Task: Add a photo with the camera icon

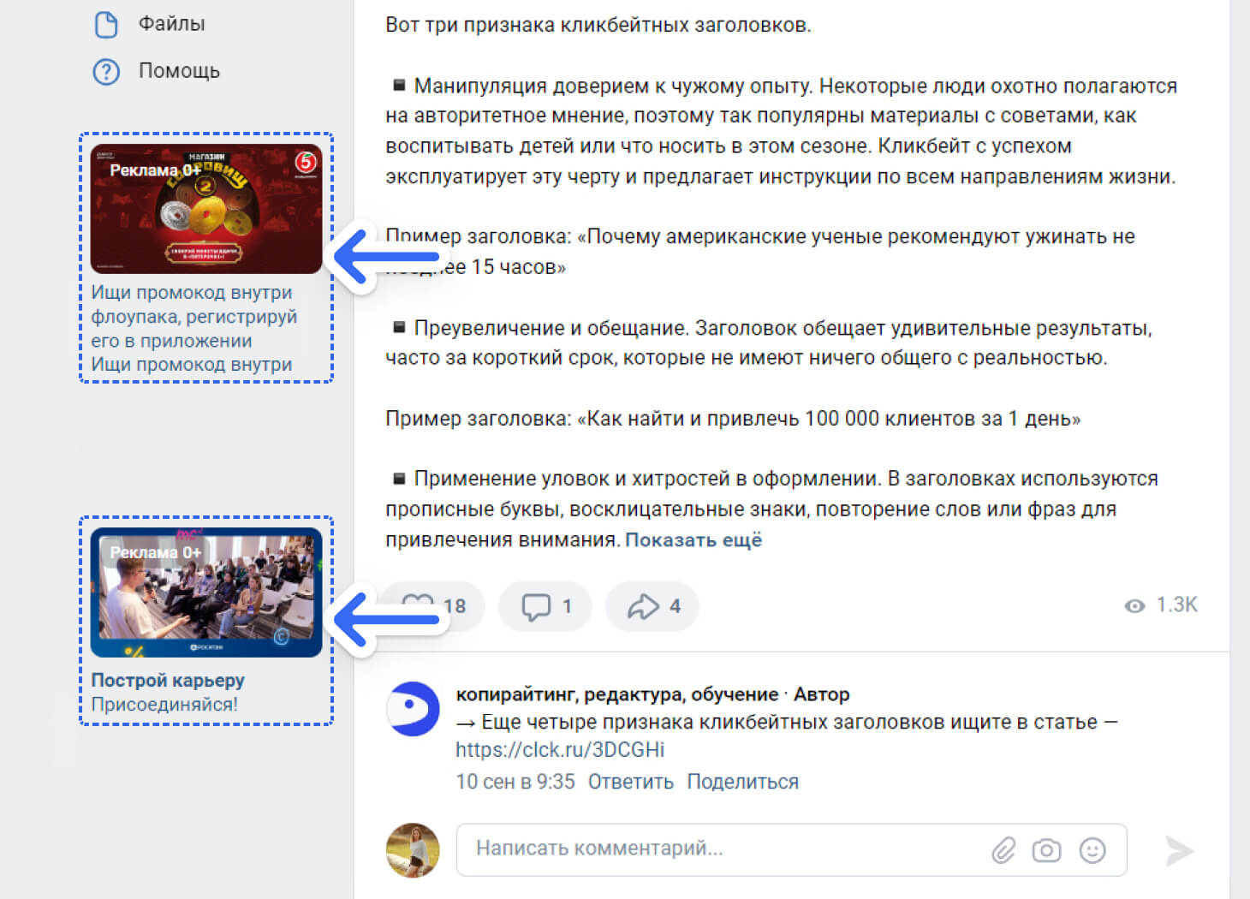Action: (x=1046, y=850)
